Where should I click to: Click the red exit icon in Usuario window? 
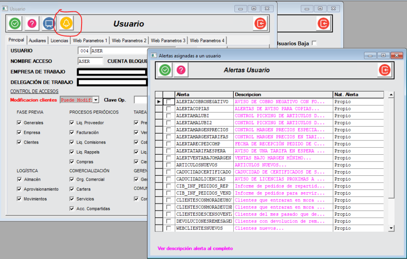click(x=260, y=24)
